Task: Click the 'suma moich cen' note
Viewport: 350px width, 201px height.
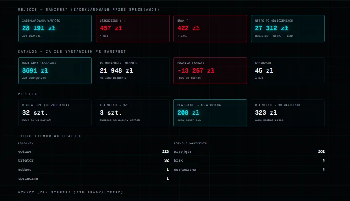Action: [189, 120]
